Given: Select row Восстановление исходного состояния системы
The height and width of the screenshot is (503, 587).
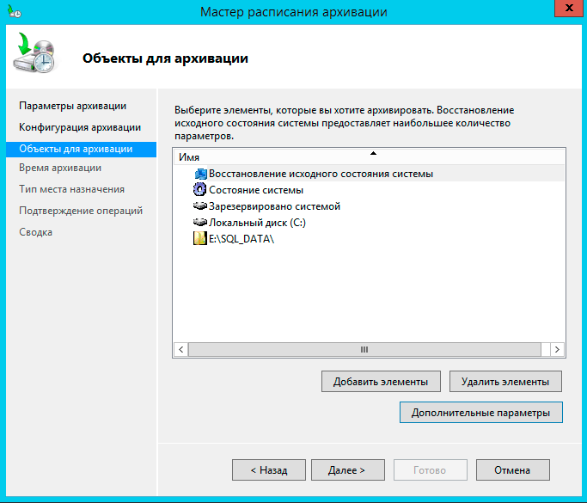Looking at the screenshot, I should [369, 174].
